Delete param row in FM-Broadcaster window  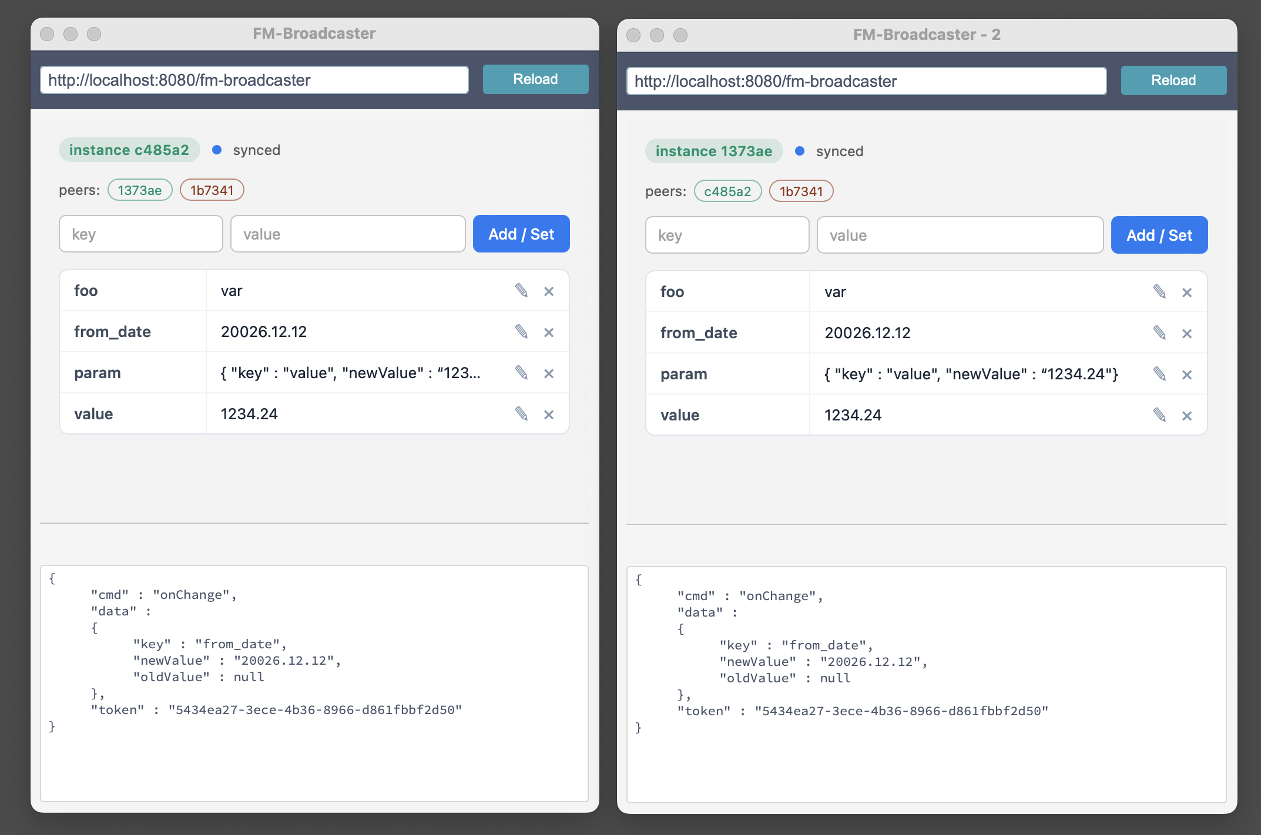(x=549, y=373)
